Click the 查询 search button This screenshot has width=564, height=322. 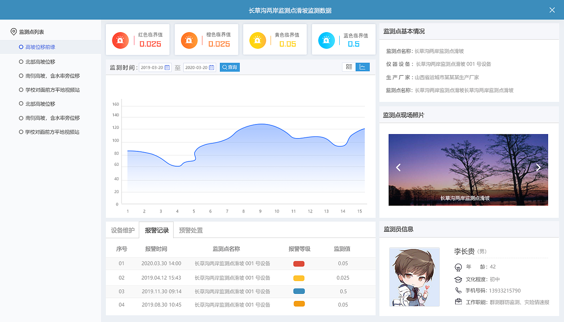[x=229, y=67]
